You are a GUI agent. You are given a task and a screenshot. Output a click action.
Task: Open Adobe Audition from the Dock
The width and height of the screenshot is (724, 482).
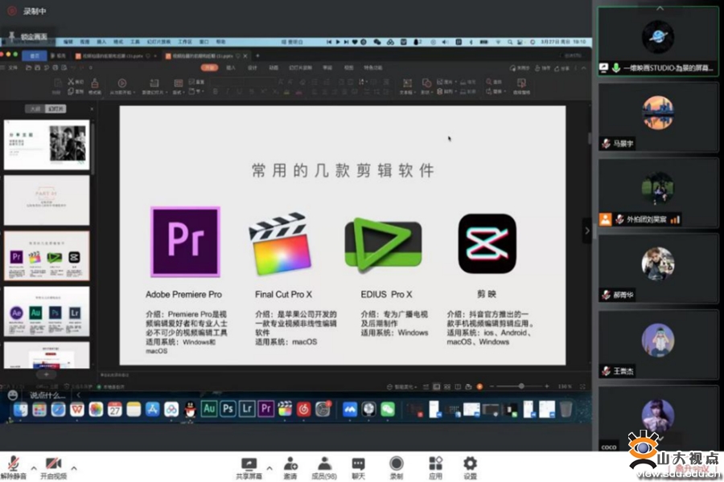tap(209, 409)
